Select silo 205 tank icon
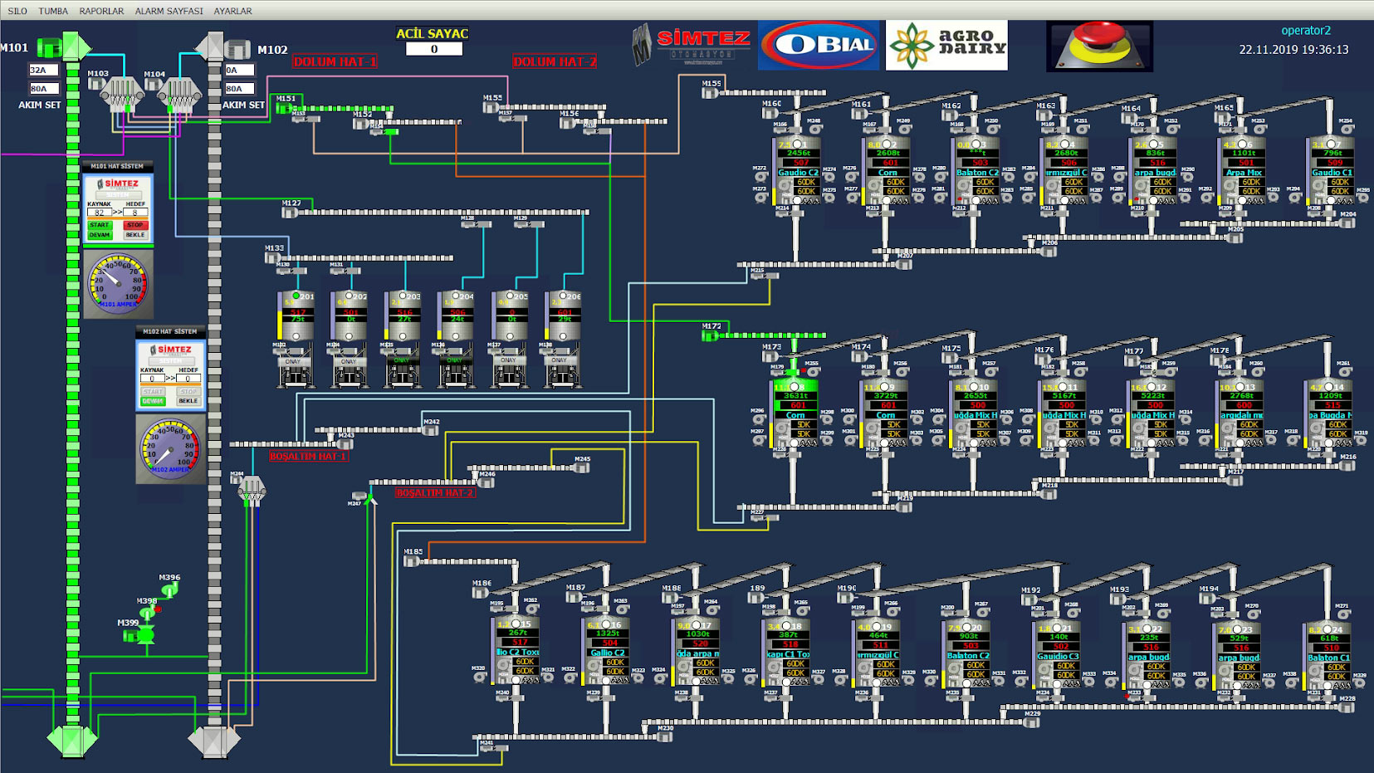Viewport: 1374px width, 773px height. coord(510,316)
